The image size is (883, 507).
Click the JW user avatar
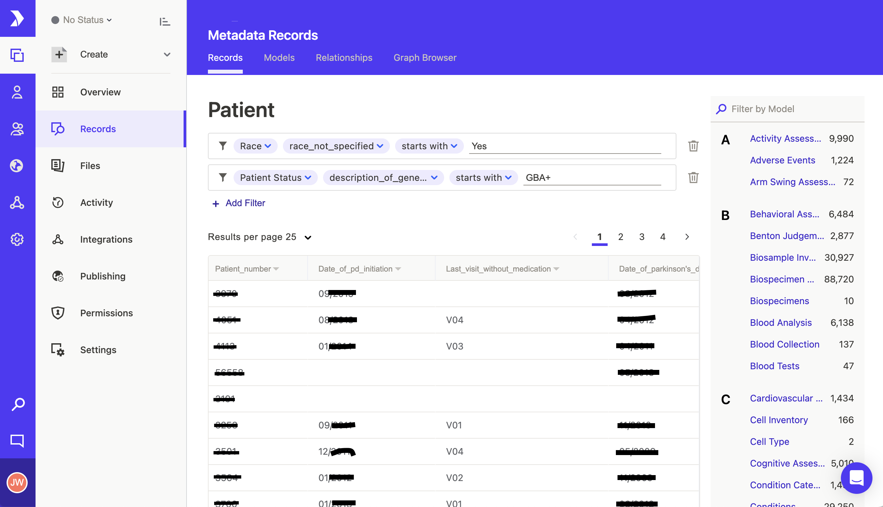tap(17, 483)
